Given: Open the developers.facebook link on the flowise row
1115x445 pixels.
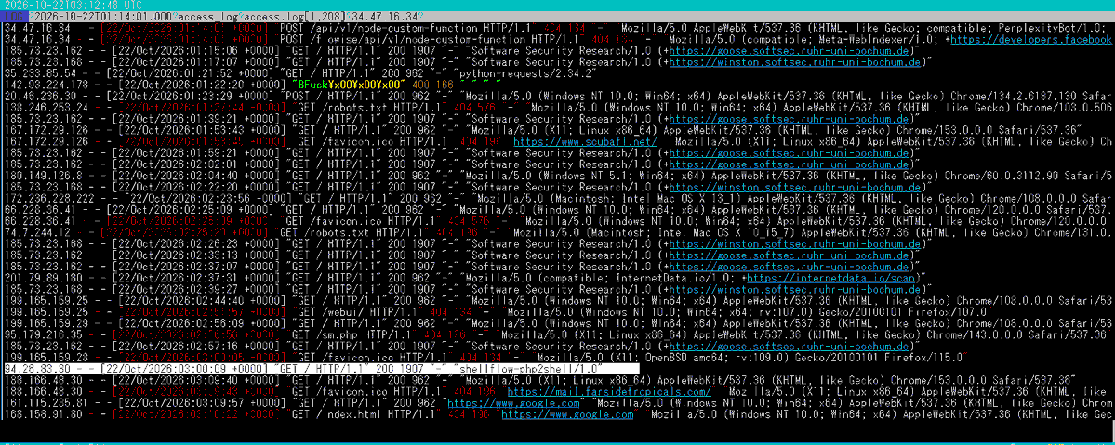Looking at the screenshot, I should pyautogui.click(x=1032, y=40).
